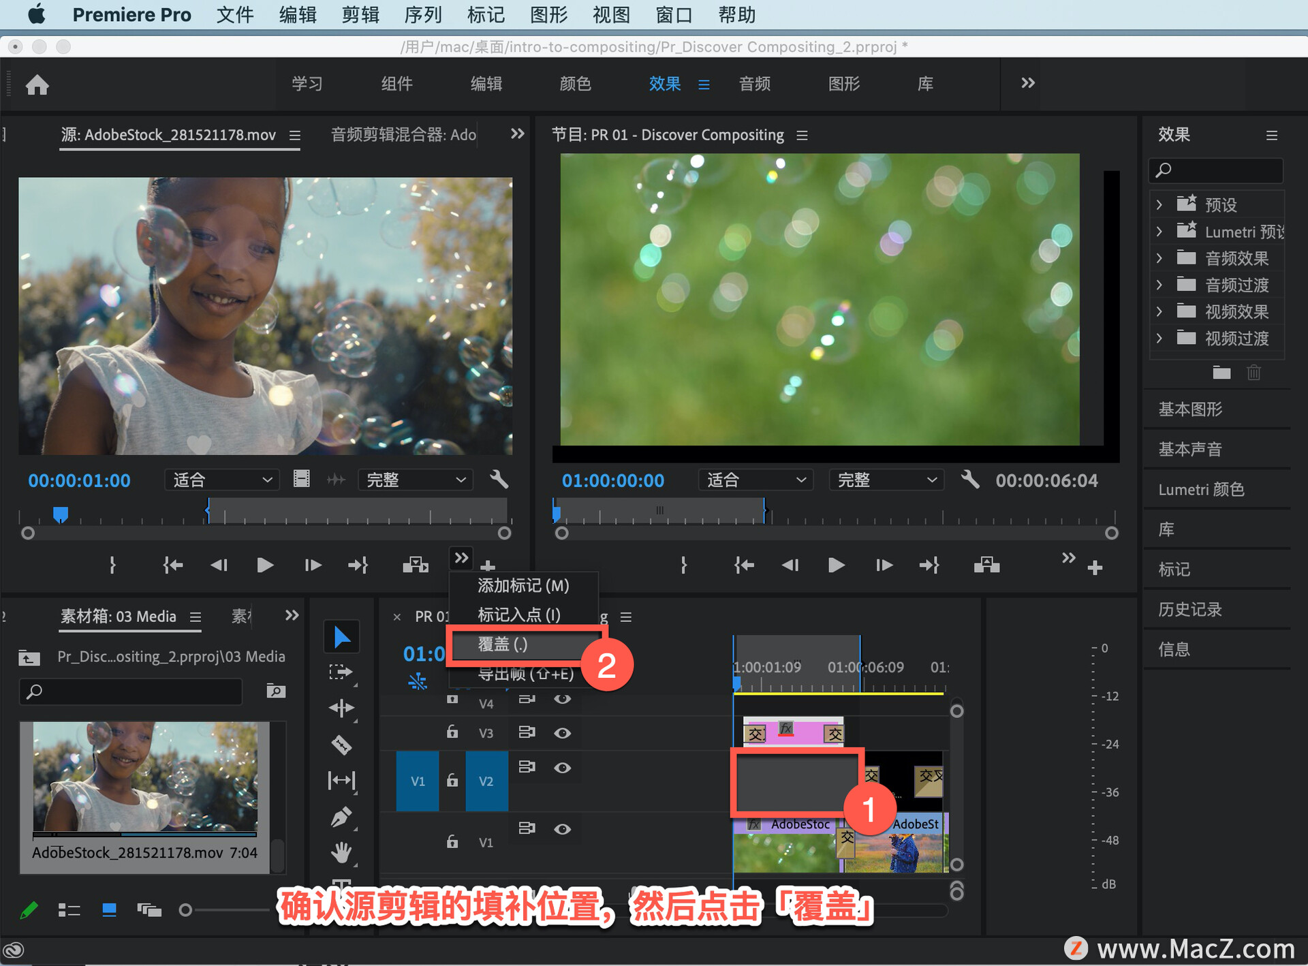
Task: Play sequence in Program monitor
Action: point(836,565)
